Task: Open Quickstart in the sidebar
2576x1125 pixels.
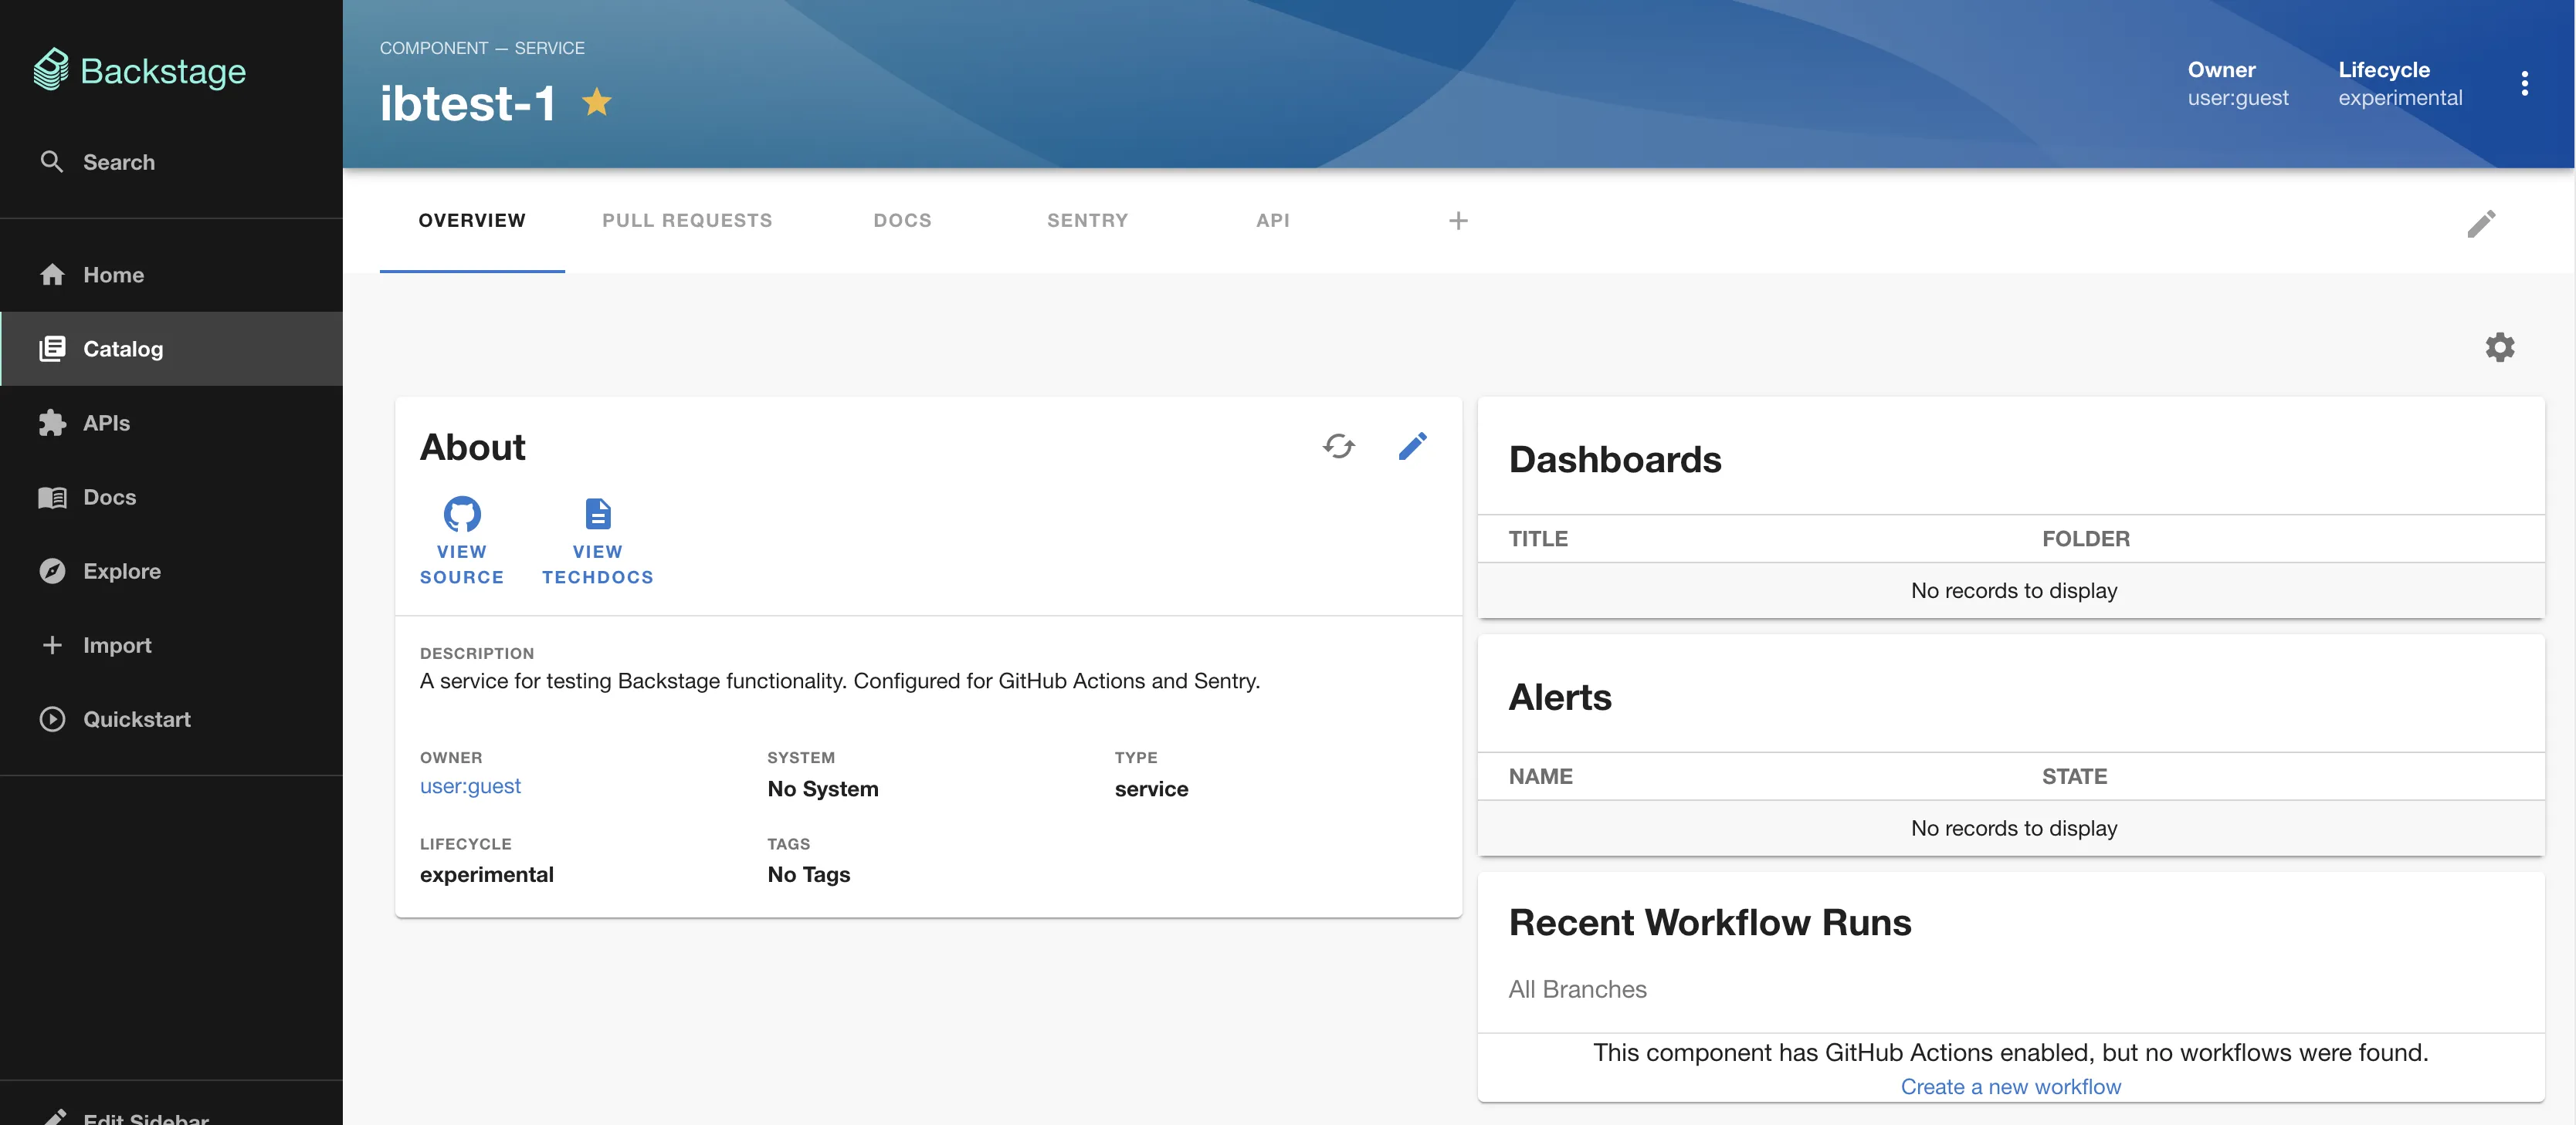Action: point(136,719)
